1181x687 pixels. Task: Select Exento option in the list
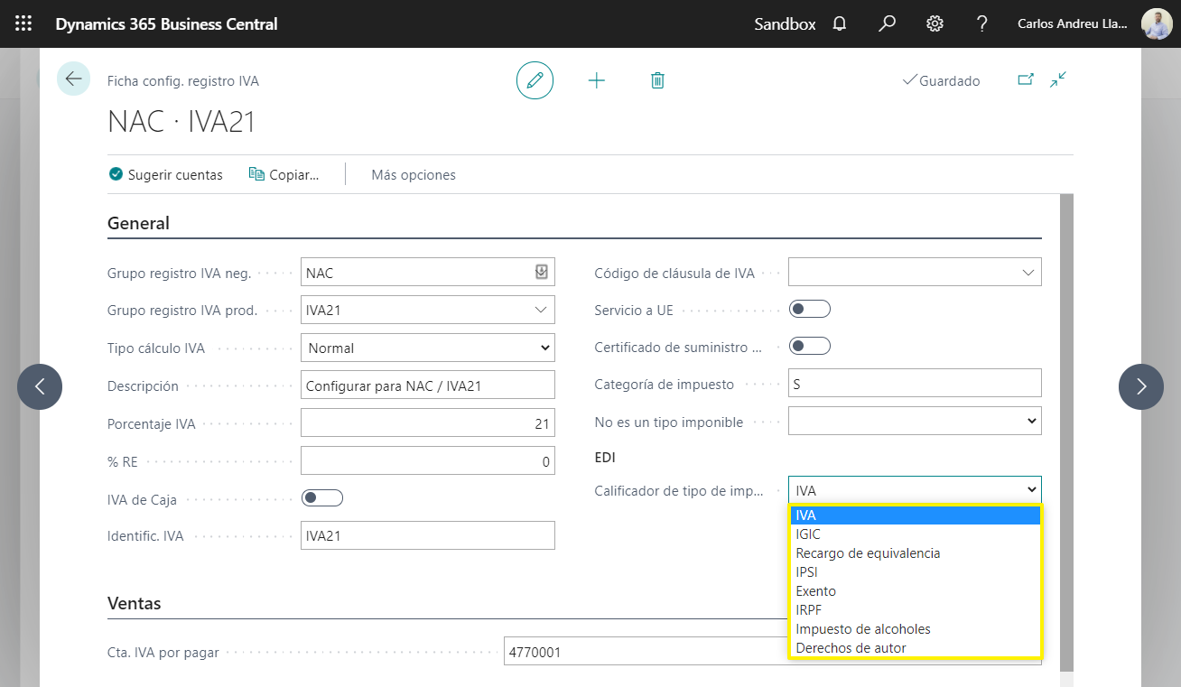[915, 591]
